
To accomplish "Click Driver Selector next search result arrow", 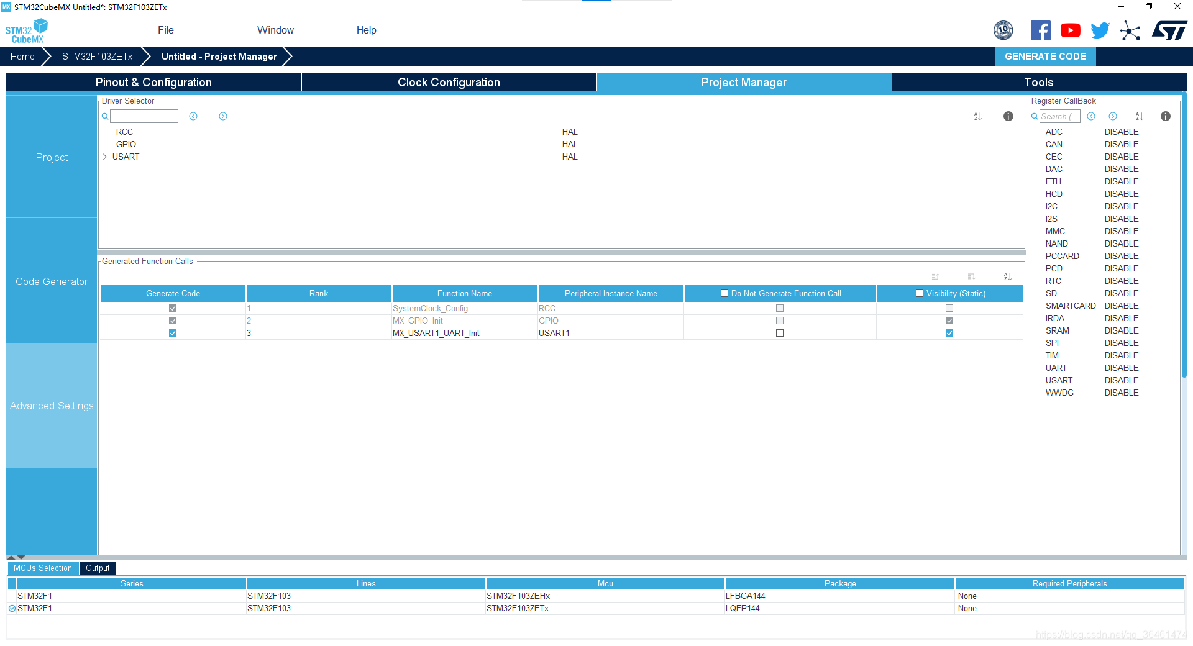I will (223, 116).
